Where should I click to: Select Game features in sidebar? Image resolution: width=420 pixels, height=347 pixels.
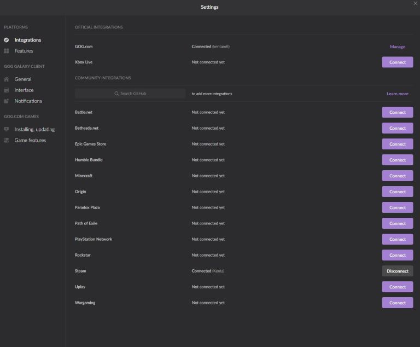tap(30, 140)
